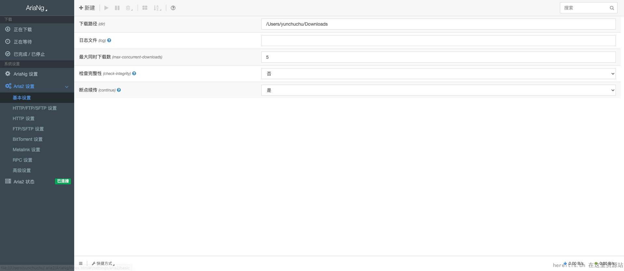
Task: Click the 最大同时下载数 input field
Action: [x=438, y=57]
